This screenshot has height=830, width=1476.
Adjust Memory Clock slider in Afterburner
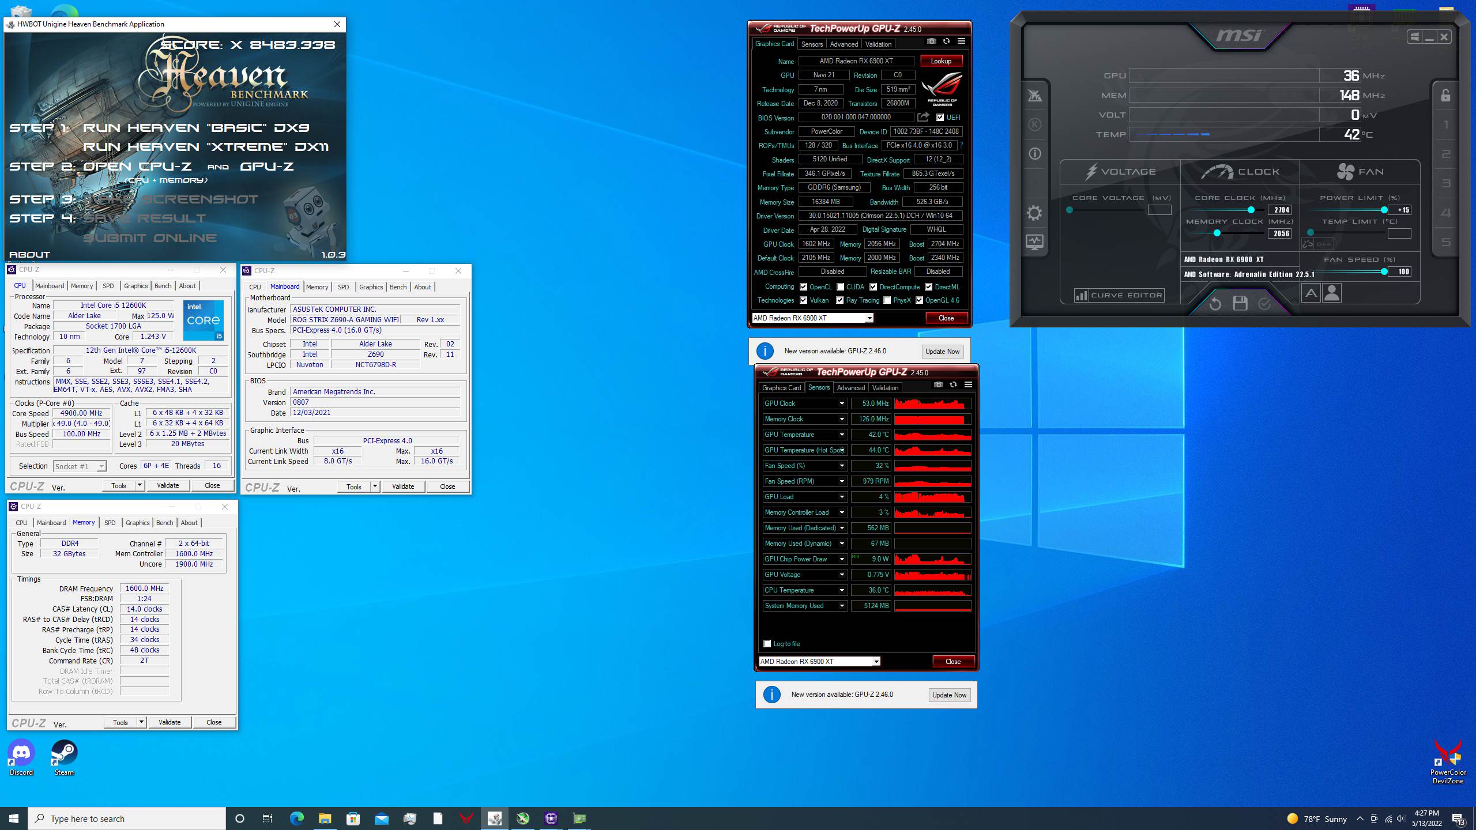[1217, 233]
